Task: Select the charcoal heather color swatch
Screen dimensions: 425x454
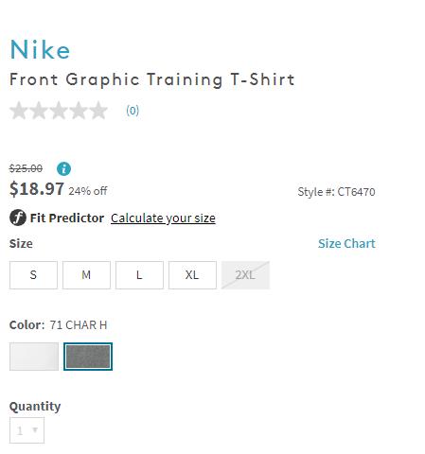Action: pyautogui.click(x=88, y=357)
